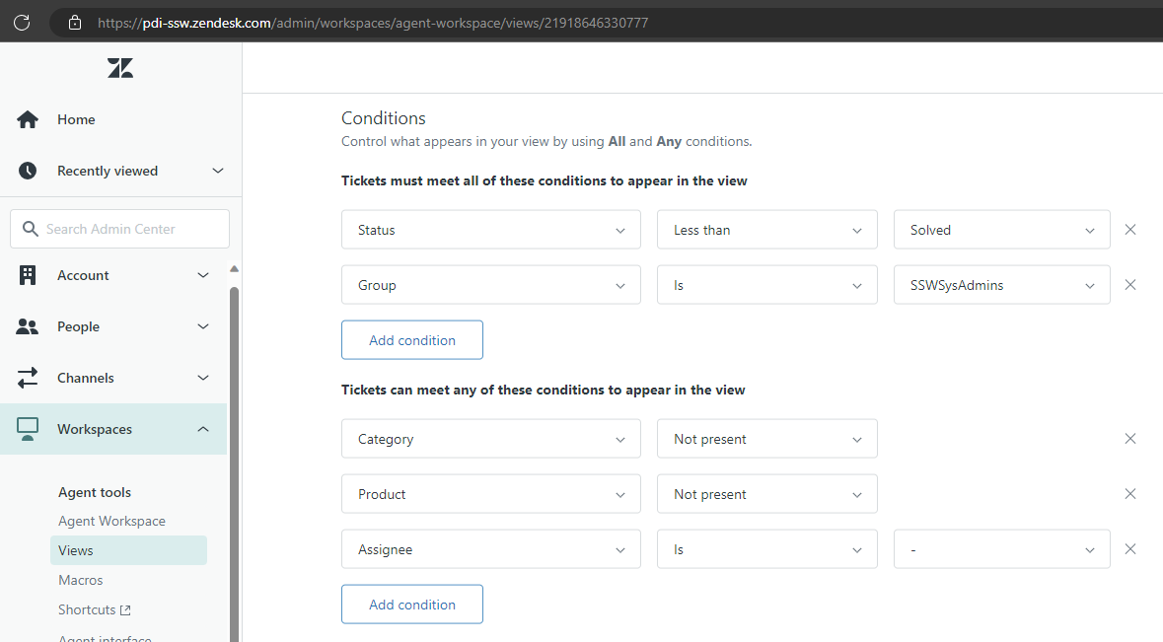This screenshot has width=1163, height=642.
Task: Open the Status field dropdown
Action: click(490, 230)
